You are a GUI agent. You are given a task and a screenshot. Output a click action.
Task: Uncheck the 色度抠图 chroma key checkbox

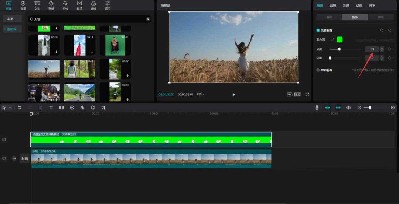pos(318,31)
